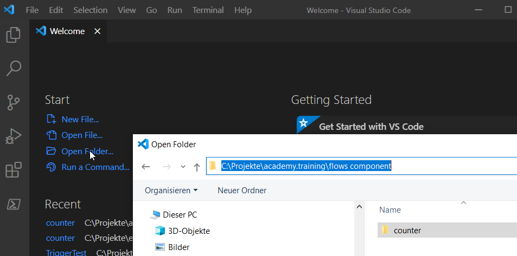Expand recent locations chevron in dialog

pyautogui.click(x=183, y=167)
